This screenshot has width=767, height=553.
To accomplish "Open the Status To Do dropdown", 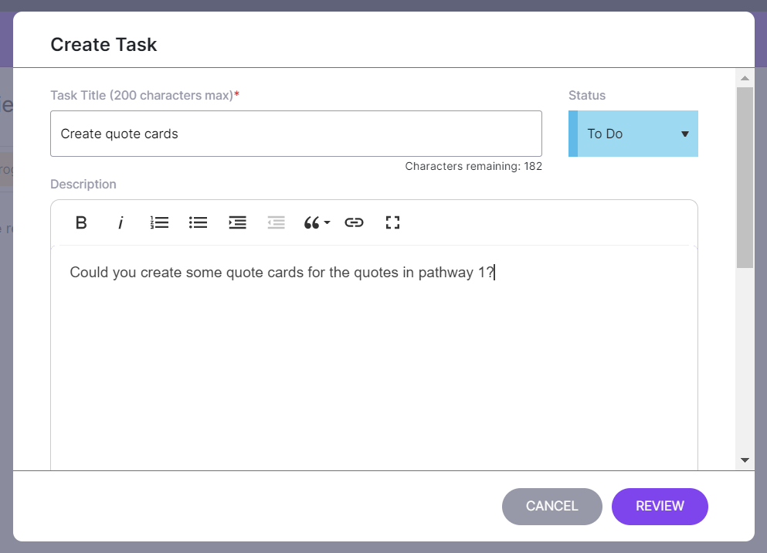I will (633, 134).
